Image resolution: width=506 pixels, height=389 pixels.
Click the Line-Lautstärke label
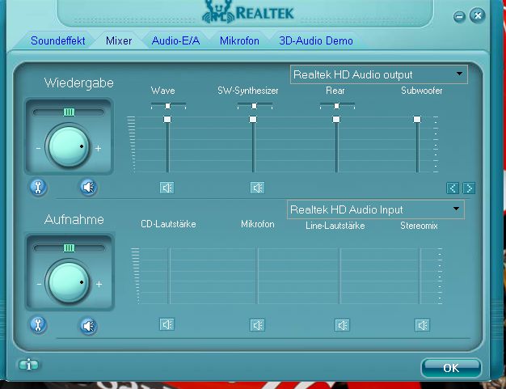click(x=335, y=226)
